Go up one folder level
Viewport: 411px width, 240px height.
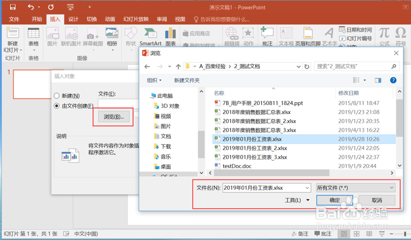pyautogui.click(x=178, y=67)
